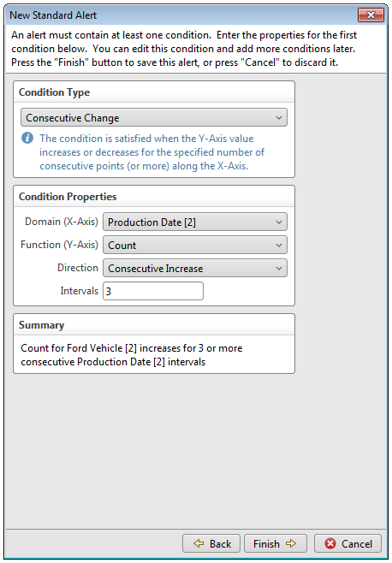Screen dimensions: 392x563
Task: Click the blue condition description text
Action: point(152,152)
